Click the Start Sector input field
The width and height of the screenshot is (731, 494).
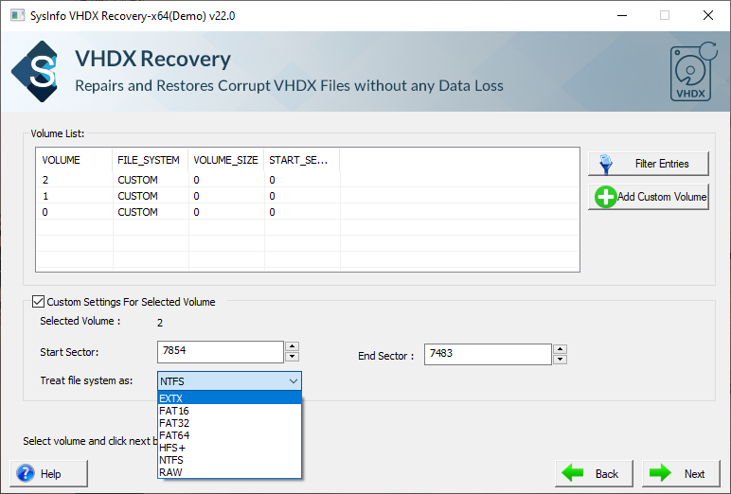click(x=221, y=352)
